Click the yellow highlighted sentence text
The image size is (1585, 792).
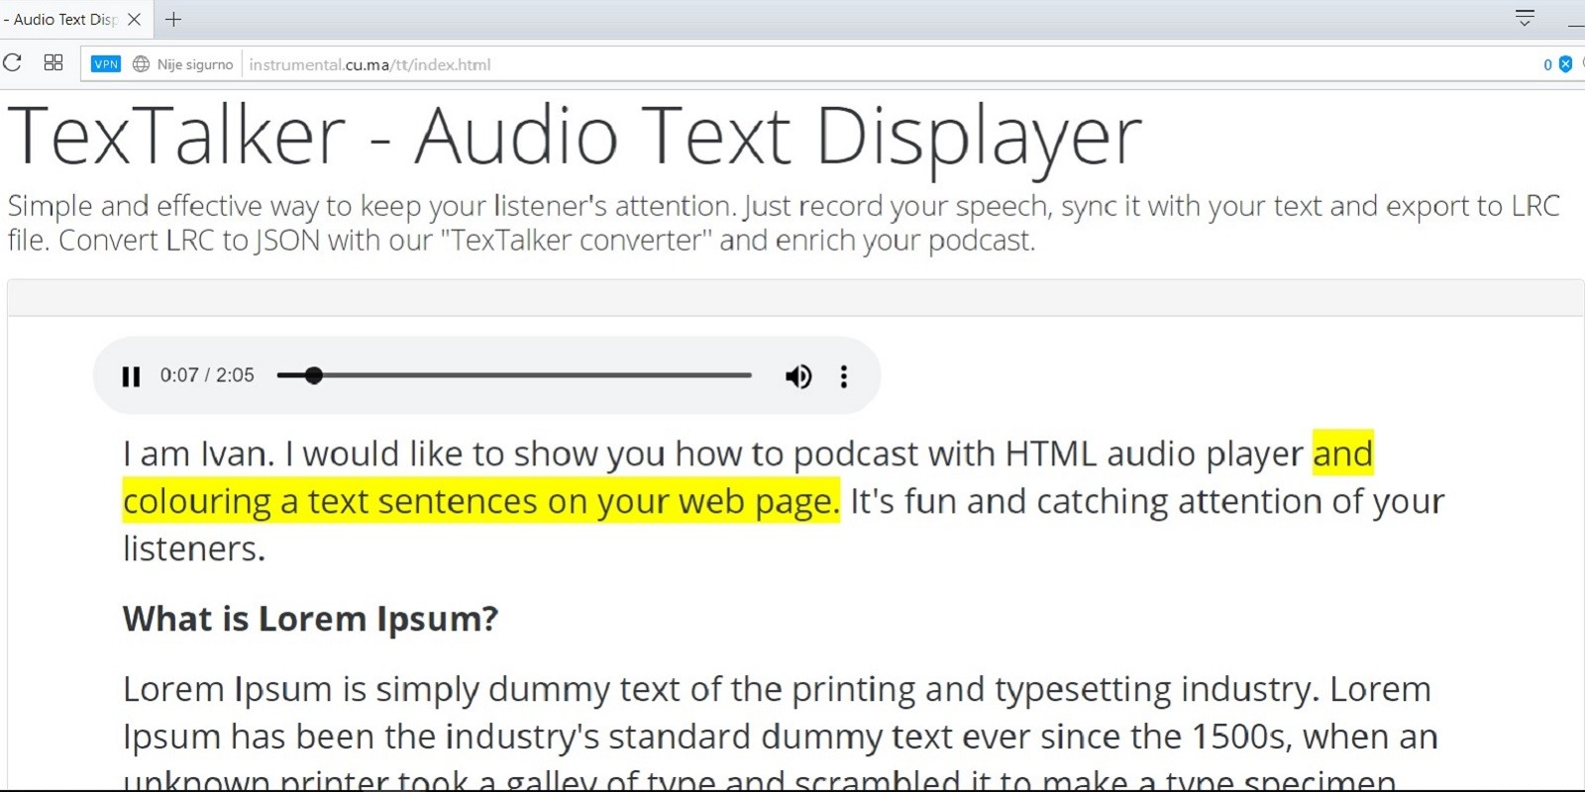480,502
